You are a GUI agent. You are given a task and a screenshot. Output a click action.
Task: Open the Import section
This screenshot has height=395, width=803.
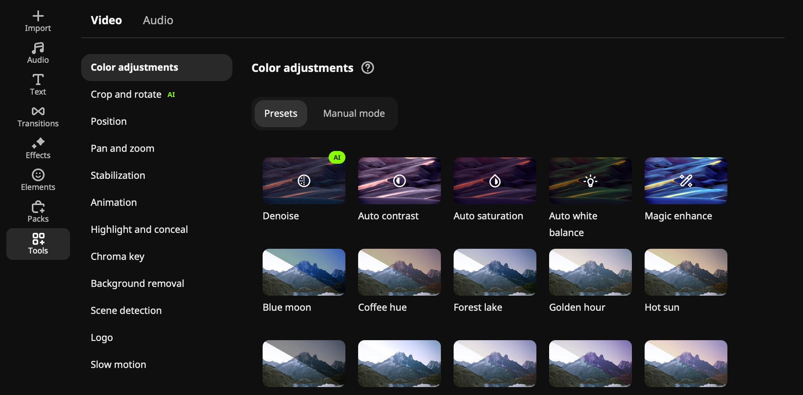click(38, 21)
